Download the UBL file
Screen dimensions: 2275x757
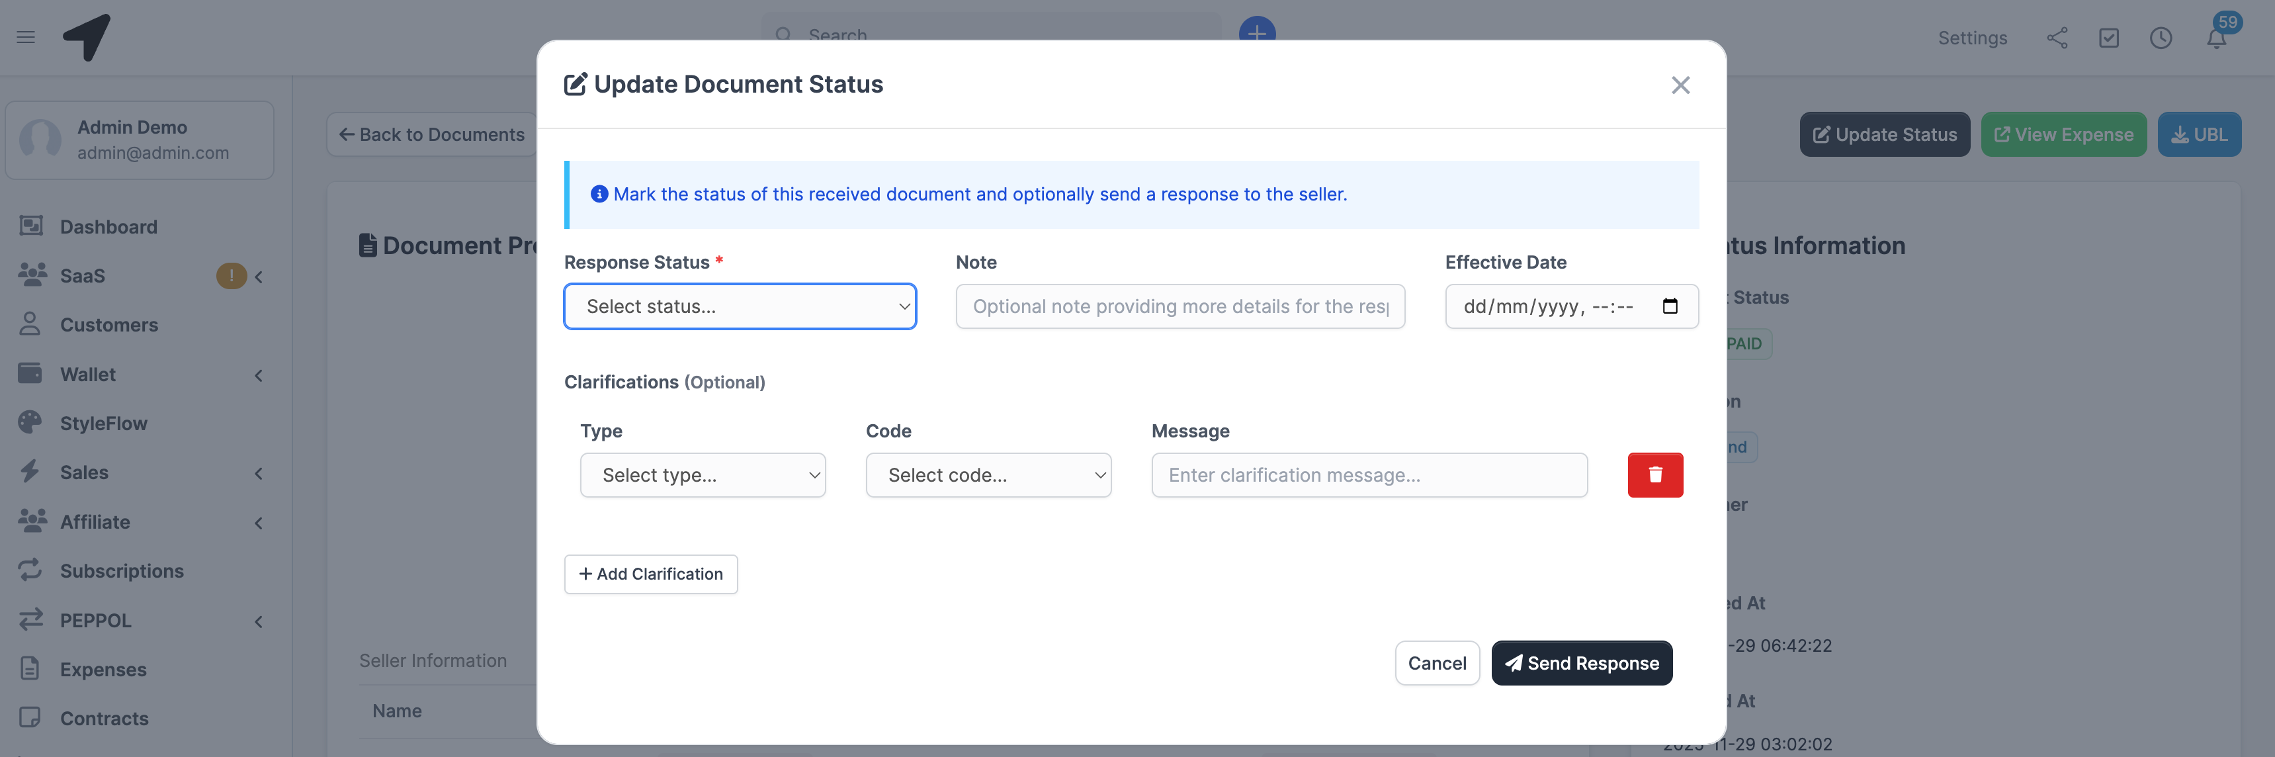[2200, 134]
